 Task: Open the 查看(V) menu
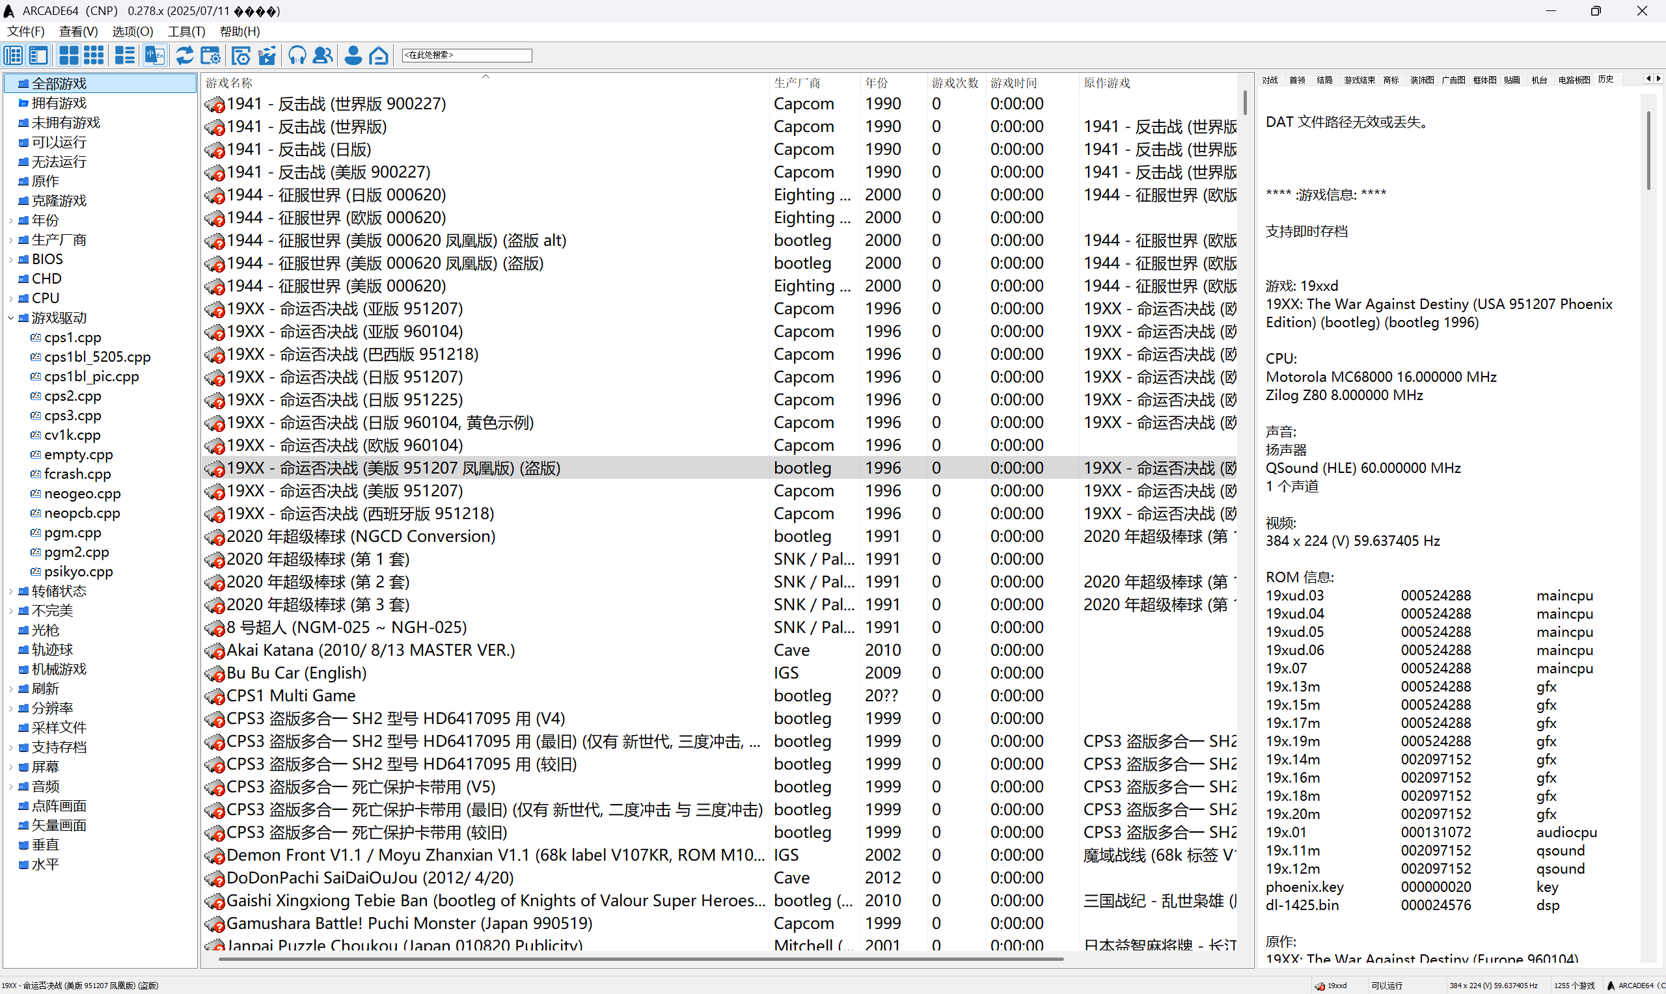click(x=78, y=31)
